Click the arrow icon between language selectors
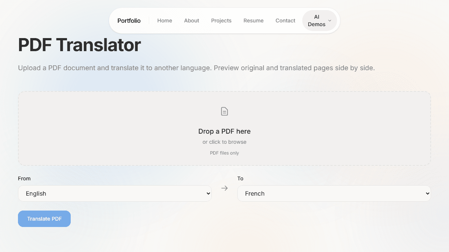 point(224,188)
